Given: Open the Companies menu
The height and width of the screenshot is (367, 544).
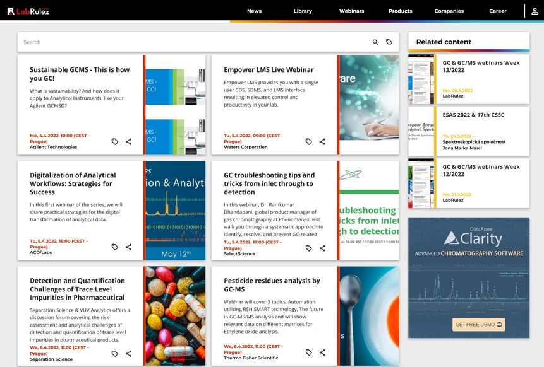Looking at the screenshot, I should (x=449, y=11).
